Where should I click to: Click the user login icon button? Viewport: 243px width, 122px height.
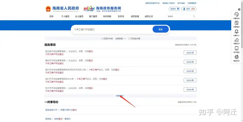[189, 9]
